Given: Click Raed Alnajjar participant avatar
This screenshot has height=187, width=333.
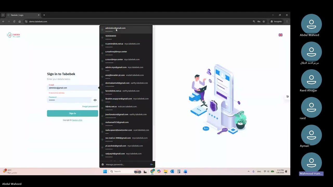Looking at the screenshot, I should 311,80.
